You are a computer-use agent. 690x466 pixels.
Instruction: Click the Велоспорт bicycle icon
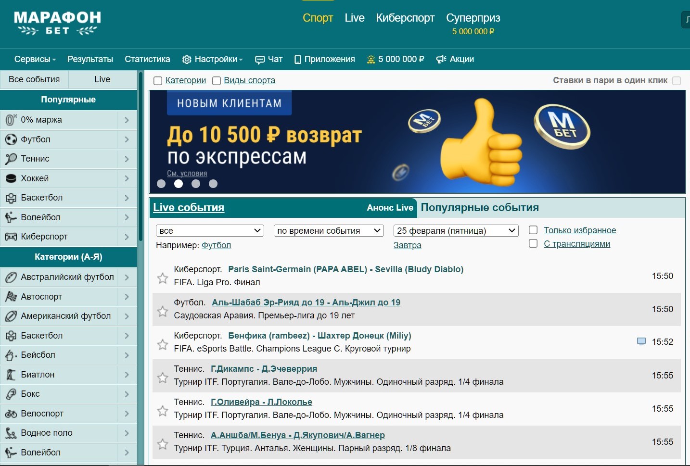coord(11,414)
